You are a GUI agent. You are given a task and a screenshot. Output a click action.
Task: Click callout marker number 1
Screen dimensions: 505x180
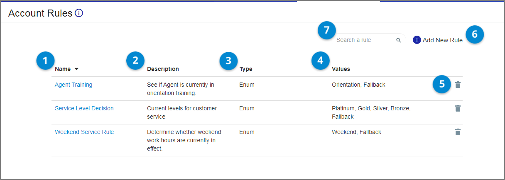click(x=45, y=61)
